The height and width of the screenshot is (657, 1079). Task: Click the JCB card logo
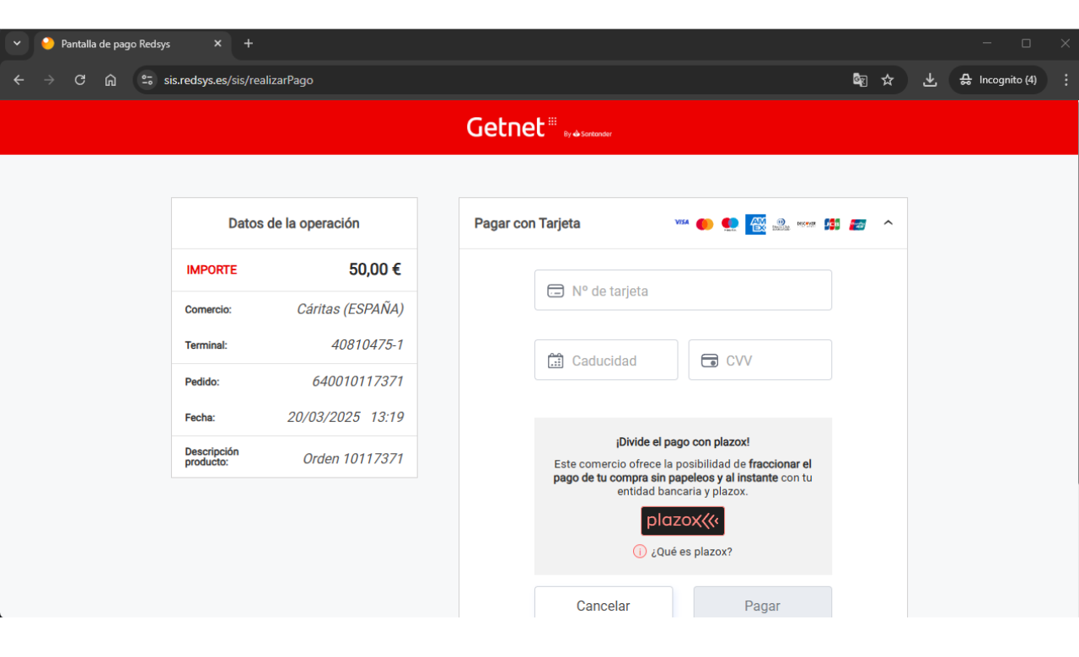[832, 224]
